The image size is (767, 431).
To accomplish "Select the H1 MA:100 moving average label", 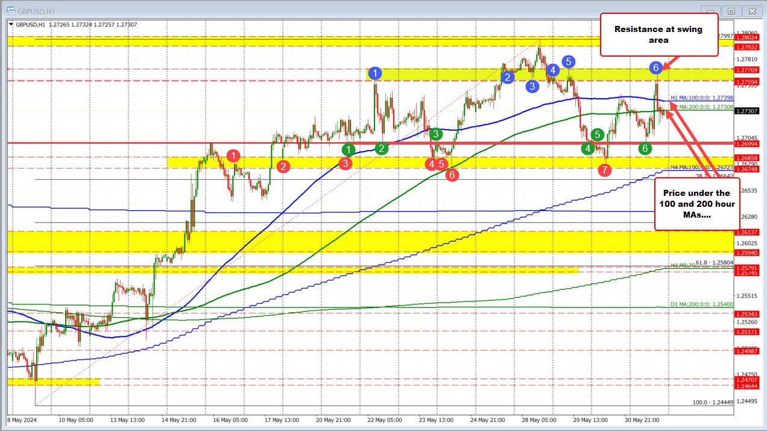I will [x=702, y=98].
